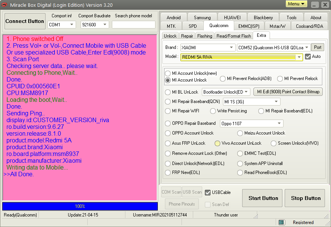This screenshot has width=331, height=227.
Task: Expand the Bootloader Unlock(ED dropdown
Action: click(246, 92)
